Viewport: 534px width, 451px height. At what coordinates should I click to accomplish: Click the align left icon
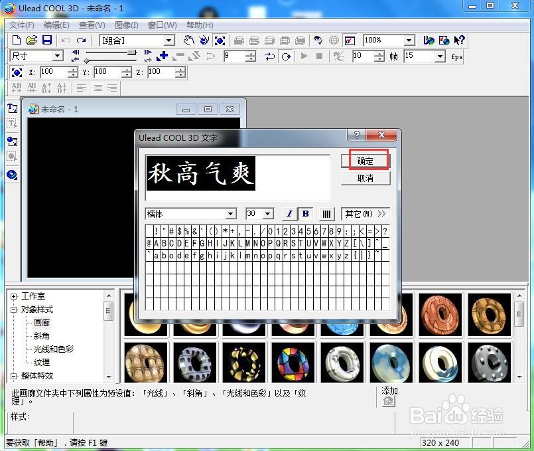click(81, 88)
